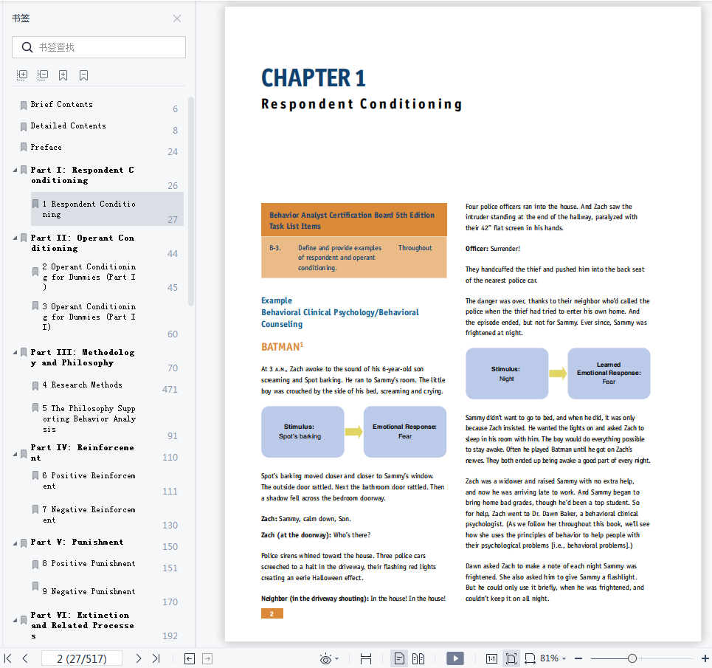Toggle eye protection mode

point(325,658)
